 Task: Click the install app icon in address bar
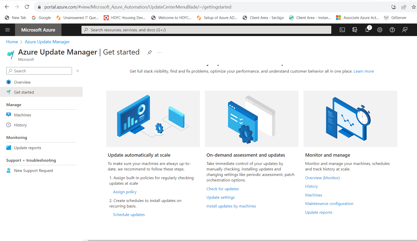click(394, 7)
